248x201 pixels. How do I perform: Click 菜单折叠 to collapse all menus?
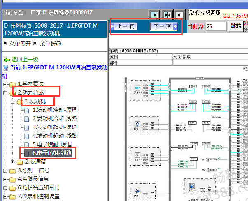(x=51, y=44)
